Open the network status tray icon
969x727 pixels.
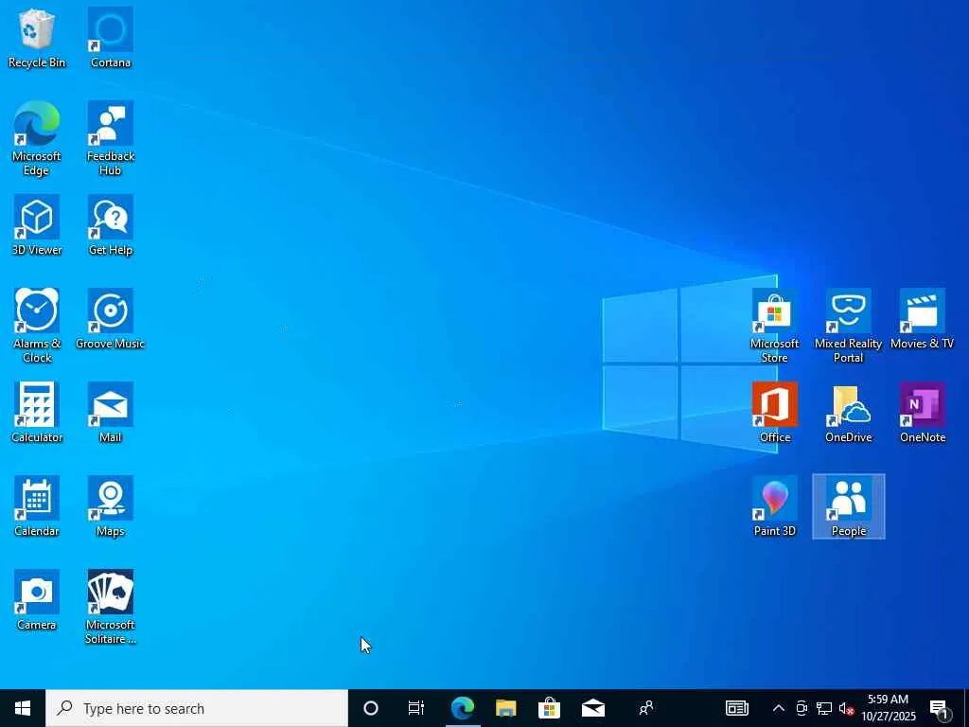coord(824,708)
